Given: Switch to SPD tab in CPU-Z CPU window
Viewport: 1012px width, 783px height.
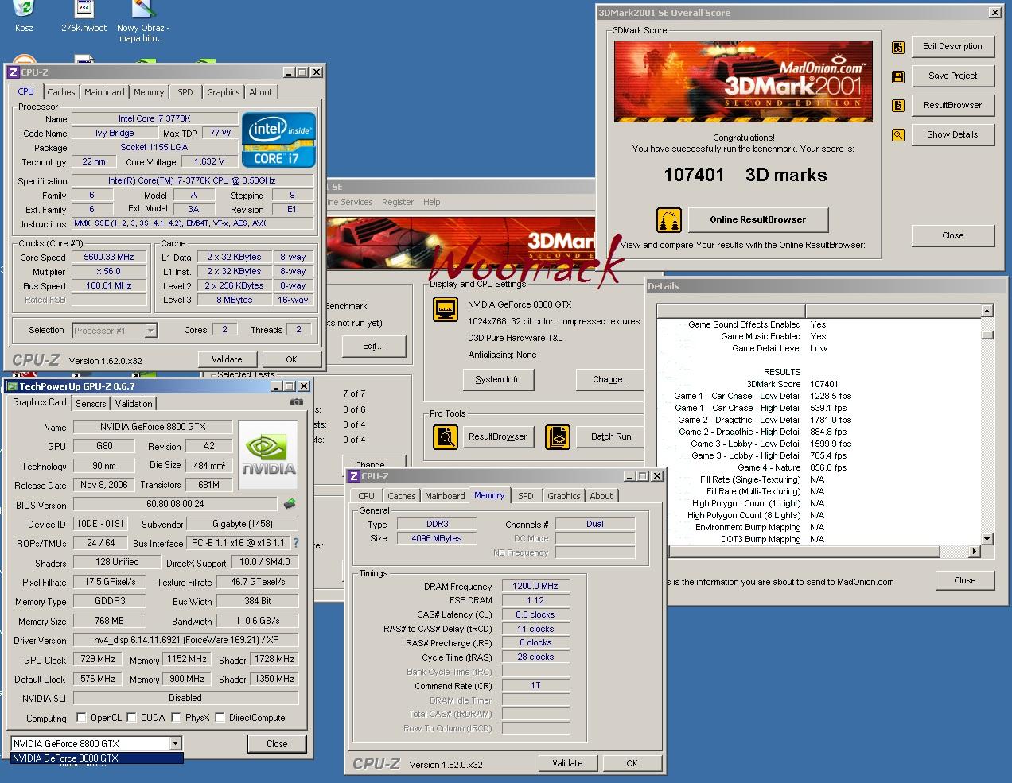Looking at the screenshot, I should [x=185, y=92].
